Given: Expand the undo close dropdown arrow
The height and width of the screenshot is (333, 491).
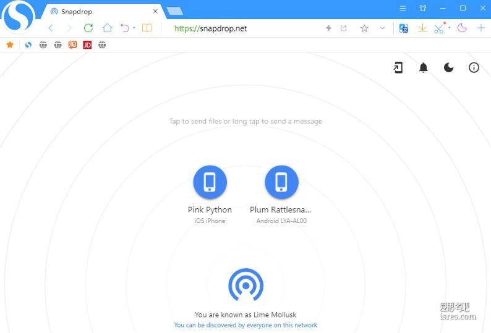Looking at the screenshot, I should click(134, 28).
